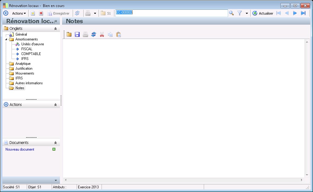This screenshot has height=192, width=313.
Task: Collapse the Onglets section
Action: [x=55, y=29]
